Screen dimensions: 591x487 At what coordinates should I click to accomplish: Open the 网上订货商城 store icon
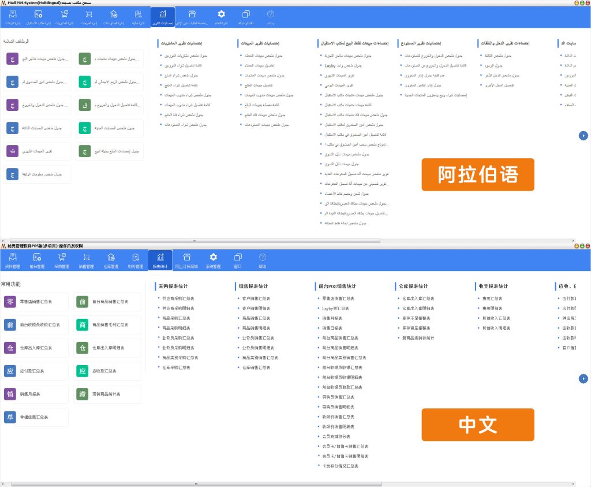[186, 261]
